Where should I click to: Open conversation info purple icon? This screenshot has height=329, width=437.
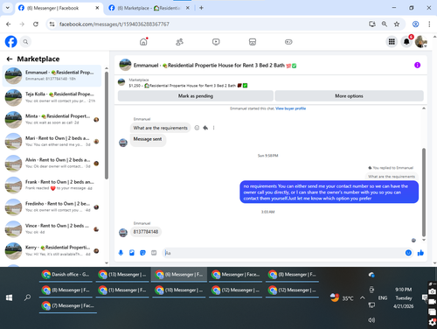417,65
